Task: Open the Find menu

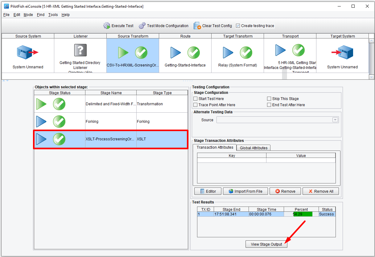Action: [x=41, y=15]
